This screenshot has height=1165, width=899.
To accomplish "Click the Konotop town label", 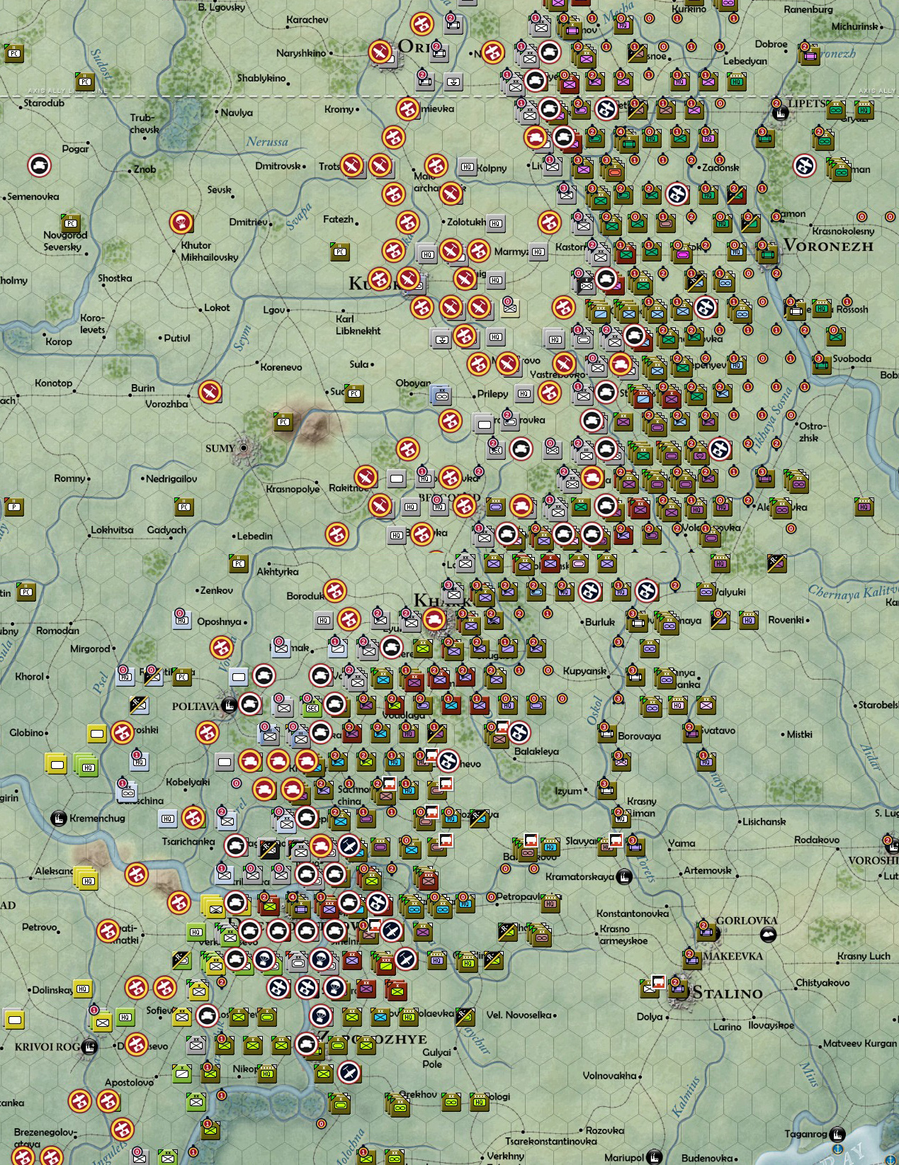I will [x=54, y=383].
